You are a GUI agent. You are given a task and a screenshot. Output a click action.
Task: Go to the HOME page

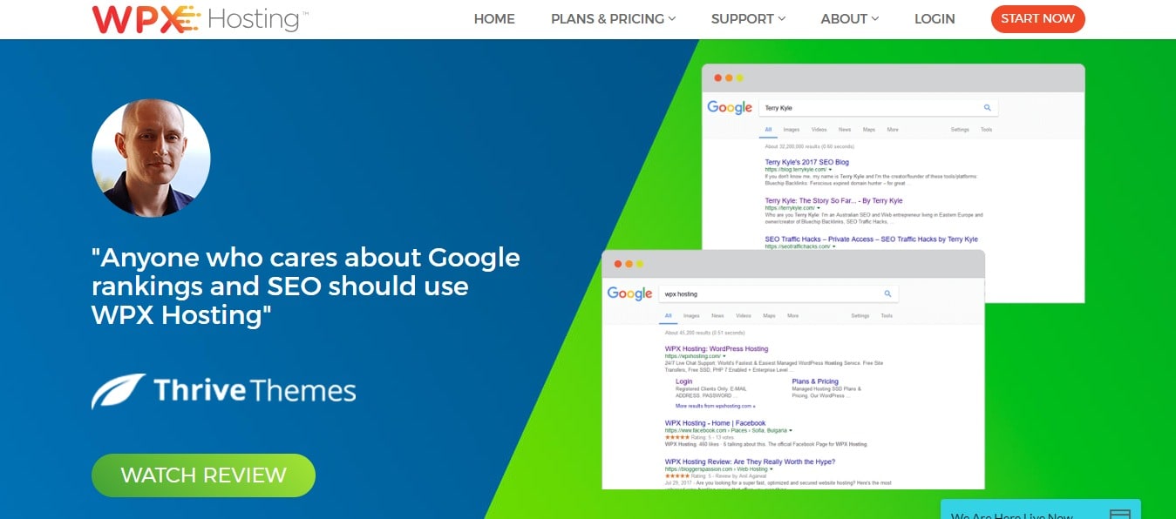494,18
